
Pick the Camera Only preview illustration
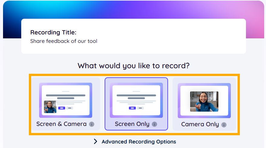pos(204,100)
